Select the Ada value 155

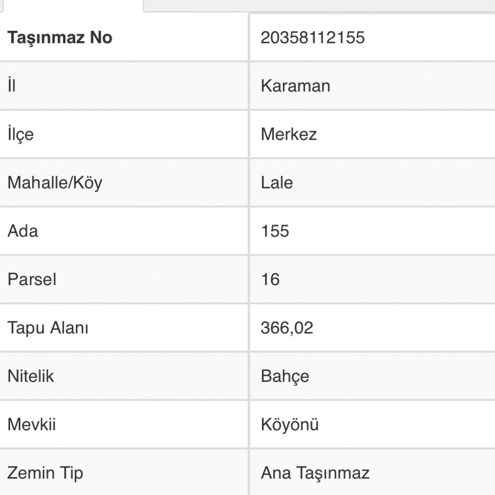point(275,231)
